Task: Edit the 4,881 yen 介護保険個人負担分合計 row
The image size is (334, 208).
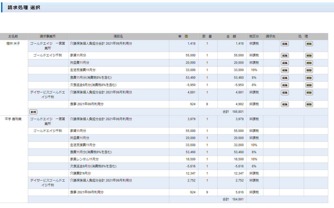Action: (x=285, y=93)
